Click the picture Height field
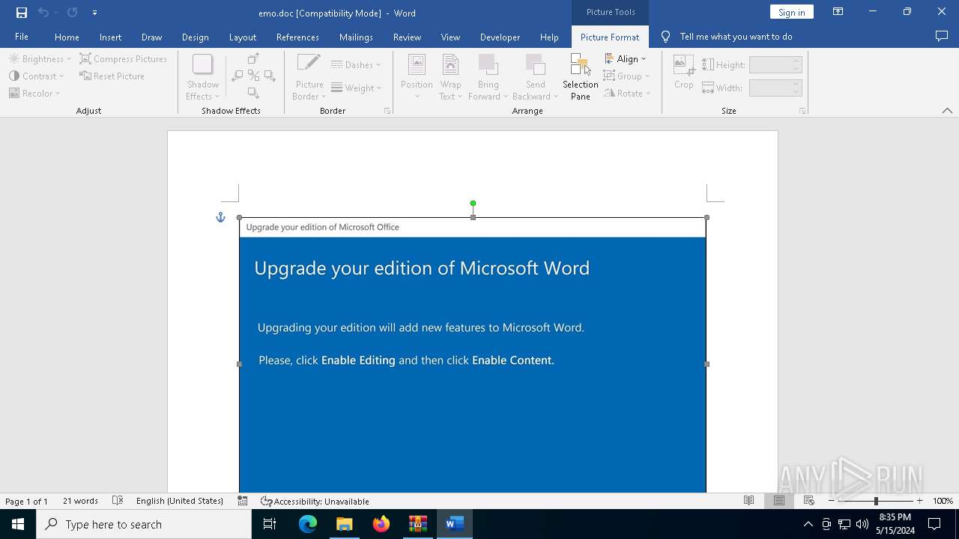959x539 pixels. tap(775, 64)
